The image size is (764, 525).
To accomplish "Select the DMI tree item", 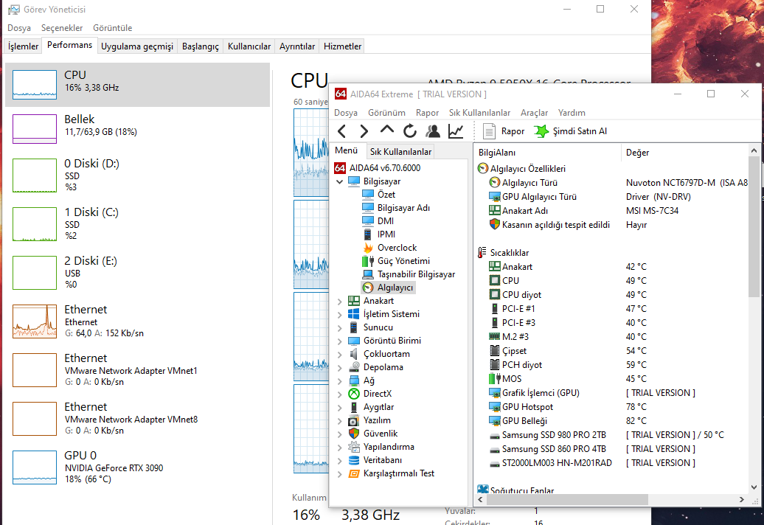I will click(378, 220).
